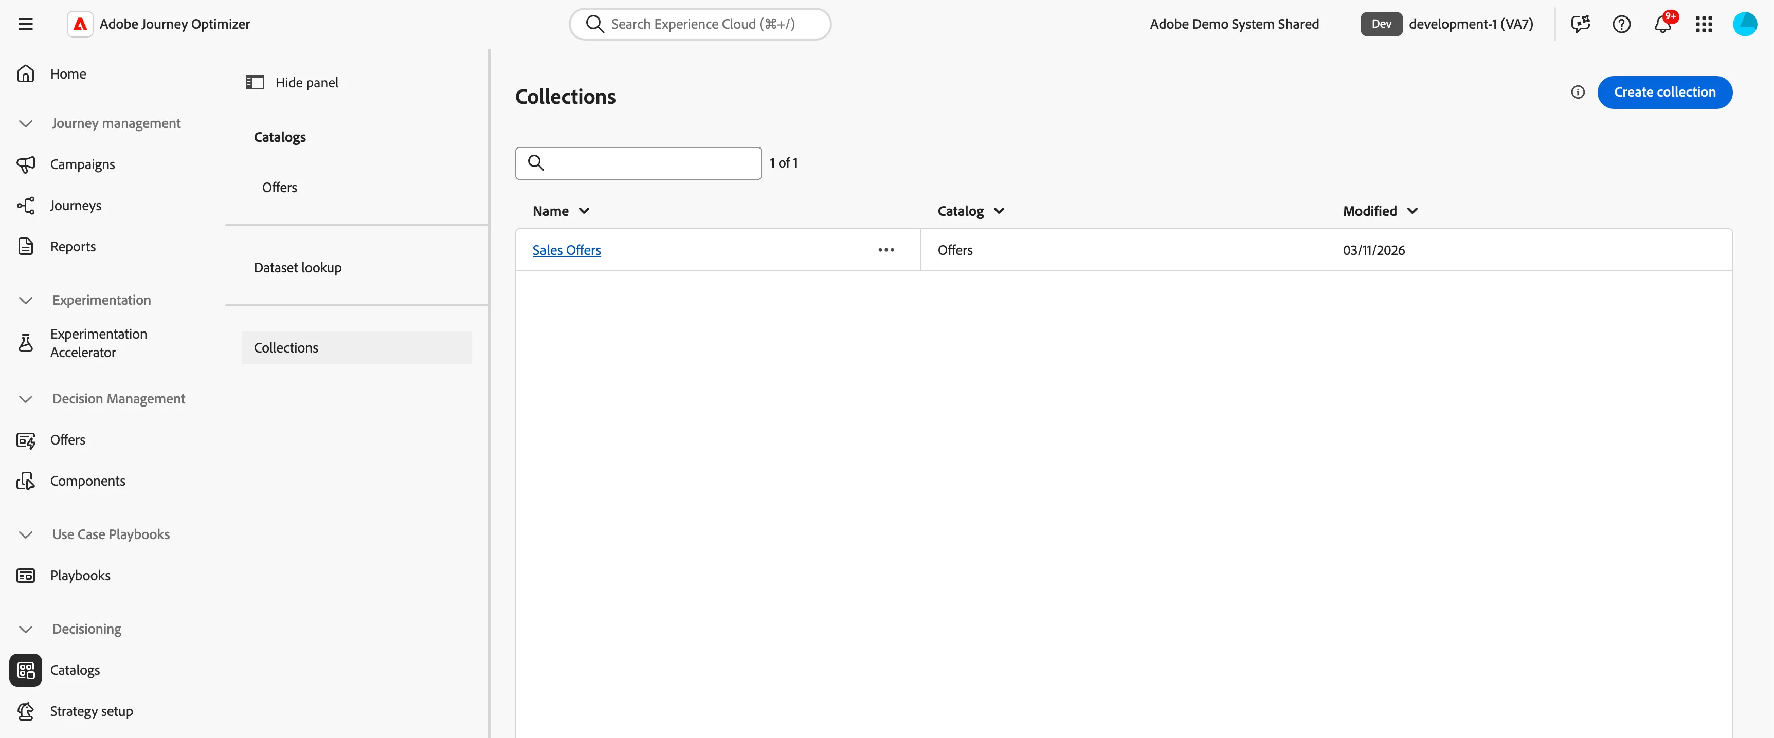Click the Components icon
The image size is (1774, 738).
click(x=26, y=481)
